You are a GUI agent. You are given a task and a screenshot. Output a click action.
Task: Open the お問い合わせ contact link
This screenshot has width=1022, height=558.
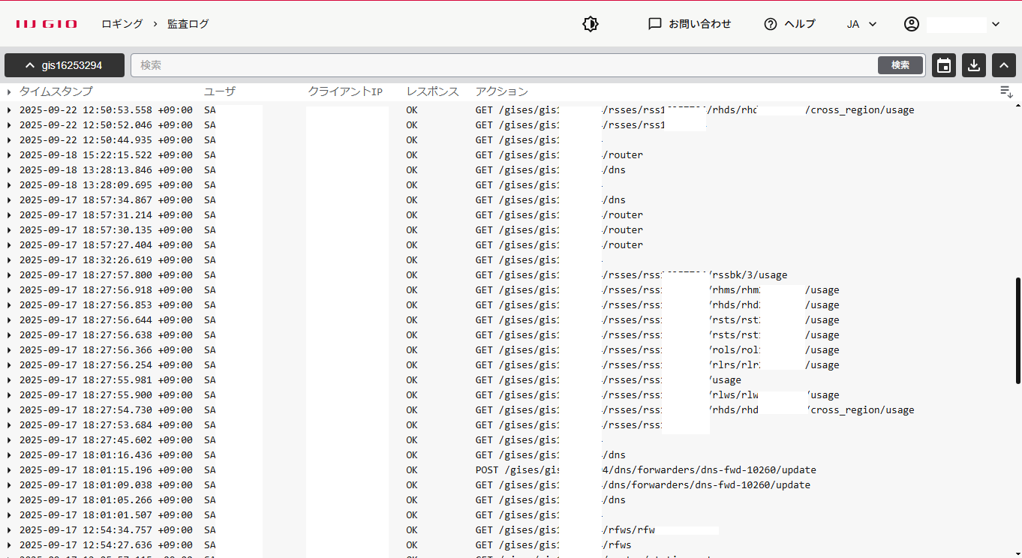click(690, 24)
